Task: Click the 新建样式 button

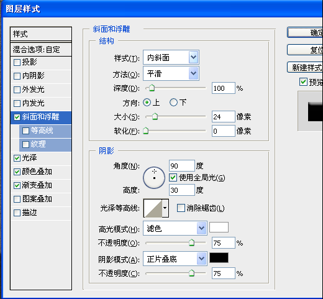Action: pyautogui.click(x=305, y=67)
